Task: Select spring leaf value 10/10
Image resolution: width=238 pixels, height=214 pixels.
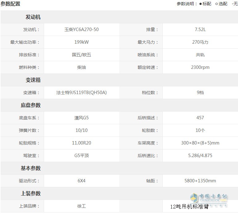Action: tap(81, 130)
